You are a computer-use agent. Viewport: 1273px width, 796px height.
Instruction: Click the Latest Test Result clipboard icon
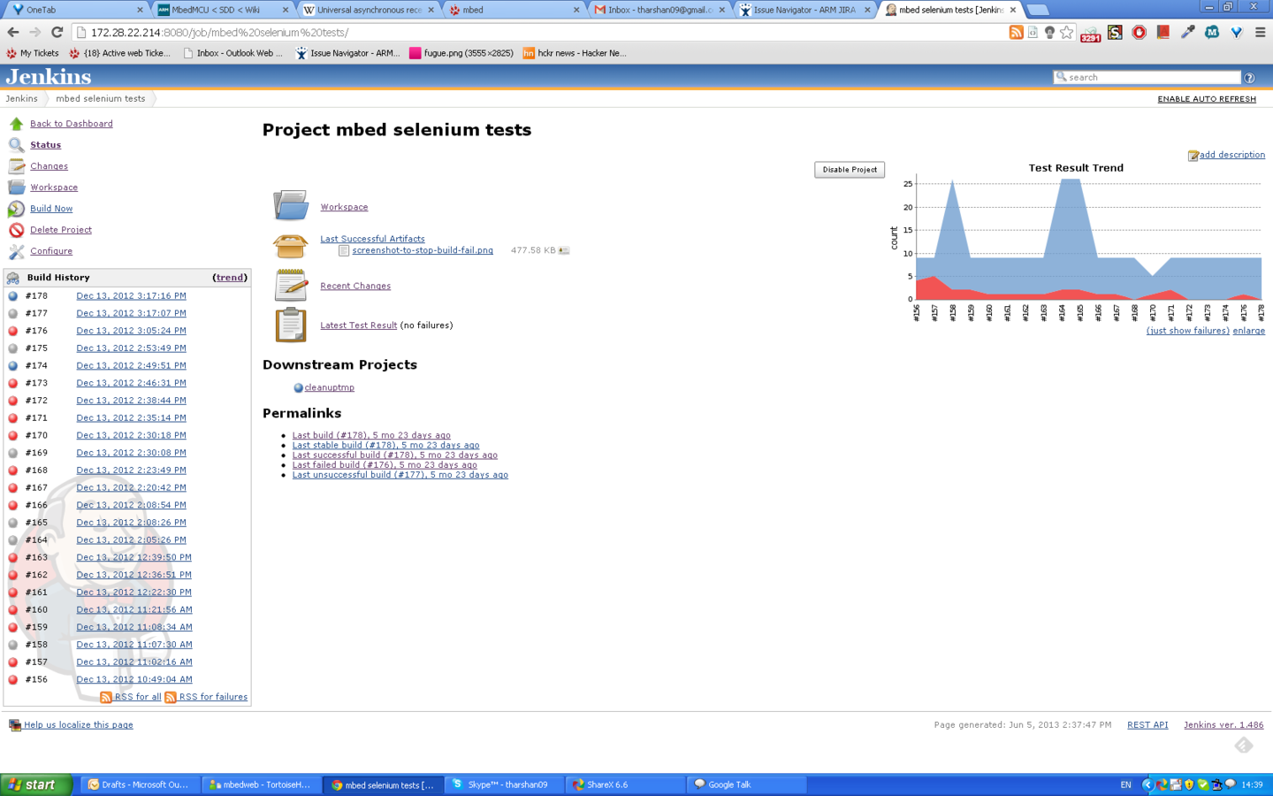click(290, 325)
